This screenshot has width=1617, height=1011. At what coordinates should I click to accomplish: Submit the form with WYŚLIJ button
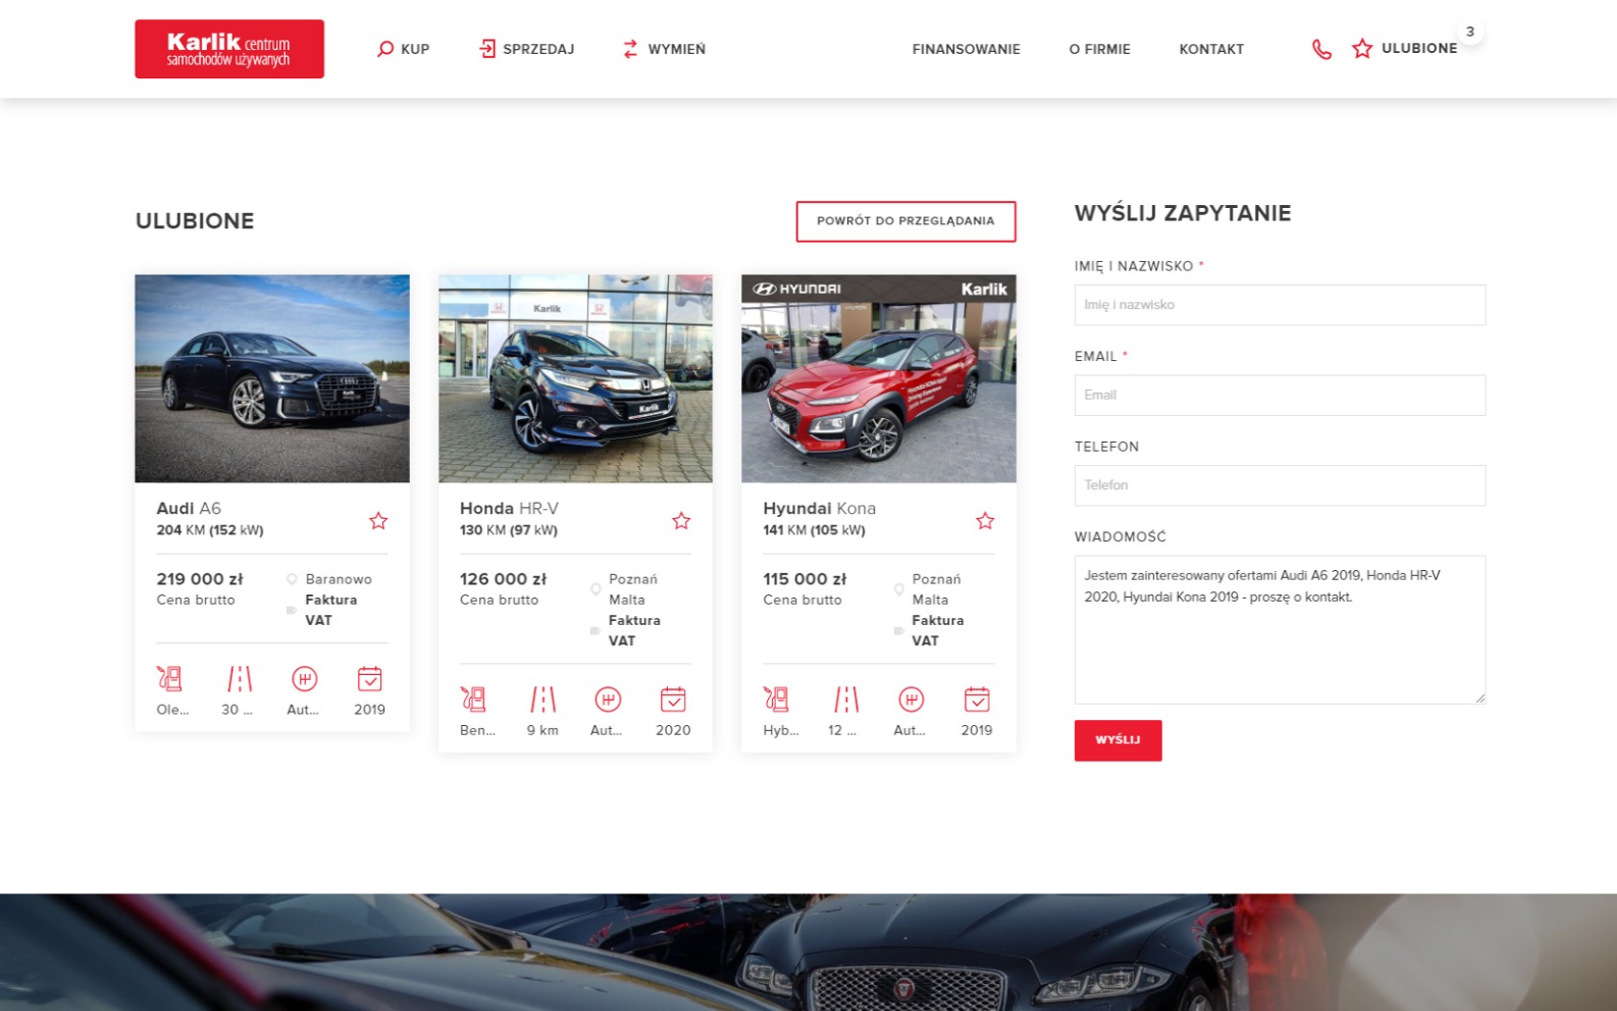(x=1117, y=740)
